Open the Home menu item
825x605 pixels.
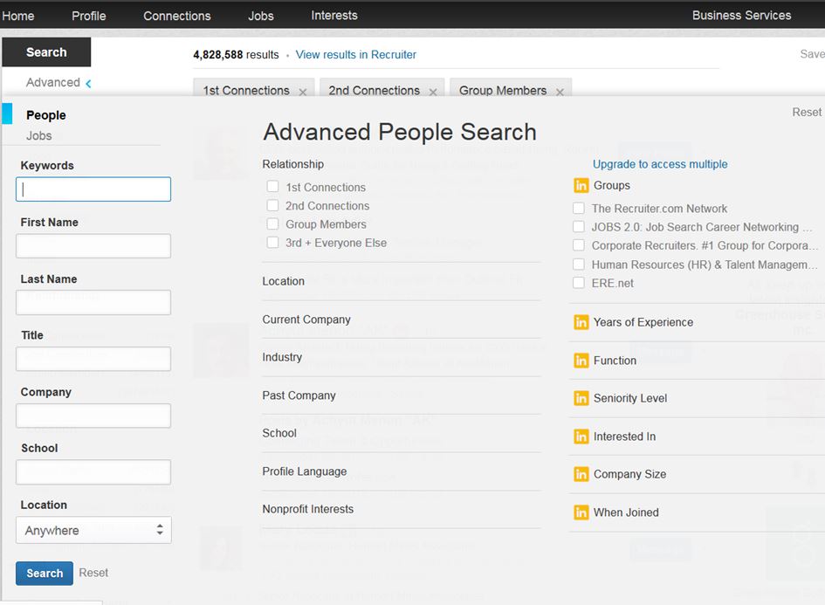(17, 16)
